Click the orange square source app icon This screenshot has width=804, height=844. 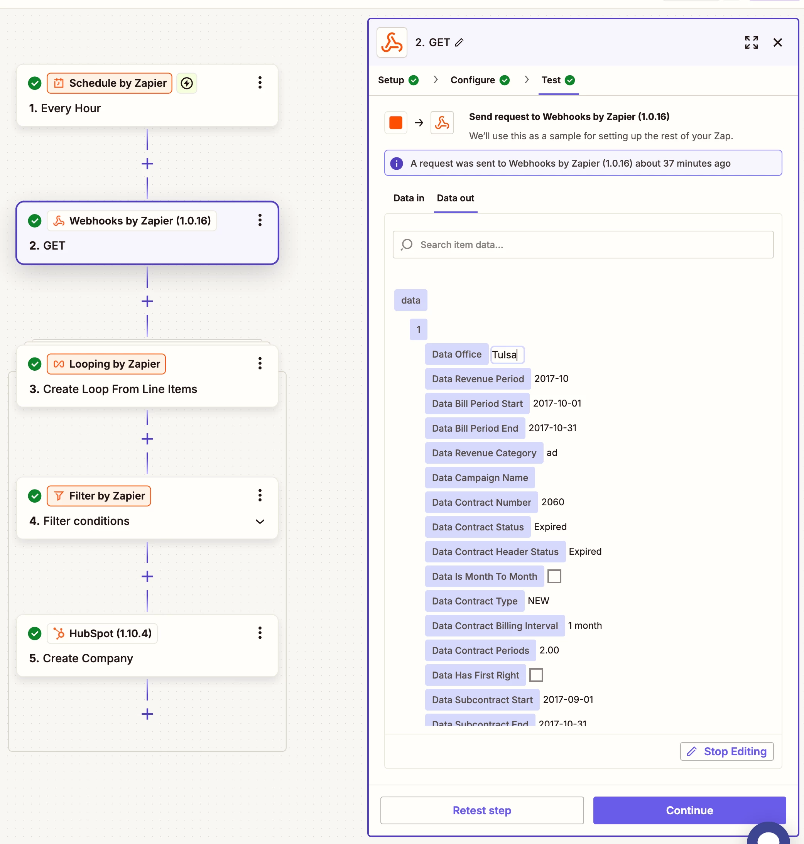395,123
